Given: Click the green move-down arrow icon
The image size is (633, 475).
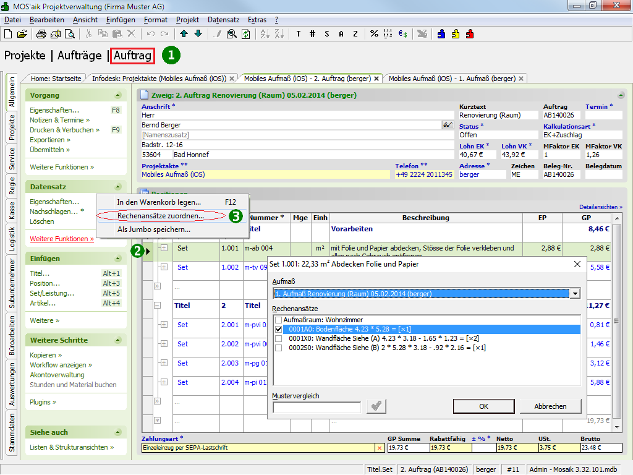Looking at the screenshot, I should [198, 34].
